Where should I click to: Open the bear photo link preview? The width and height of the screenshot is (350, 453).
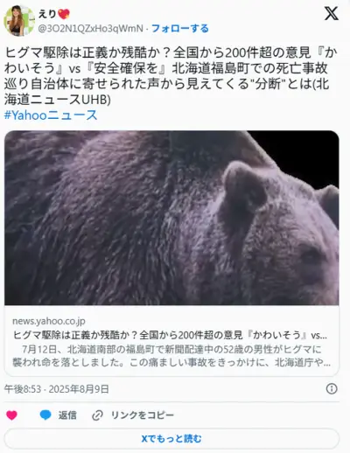[x=171, y=218]
